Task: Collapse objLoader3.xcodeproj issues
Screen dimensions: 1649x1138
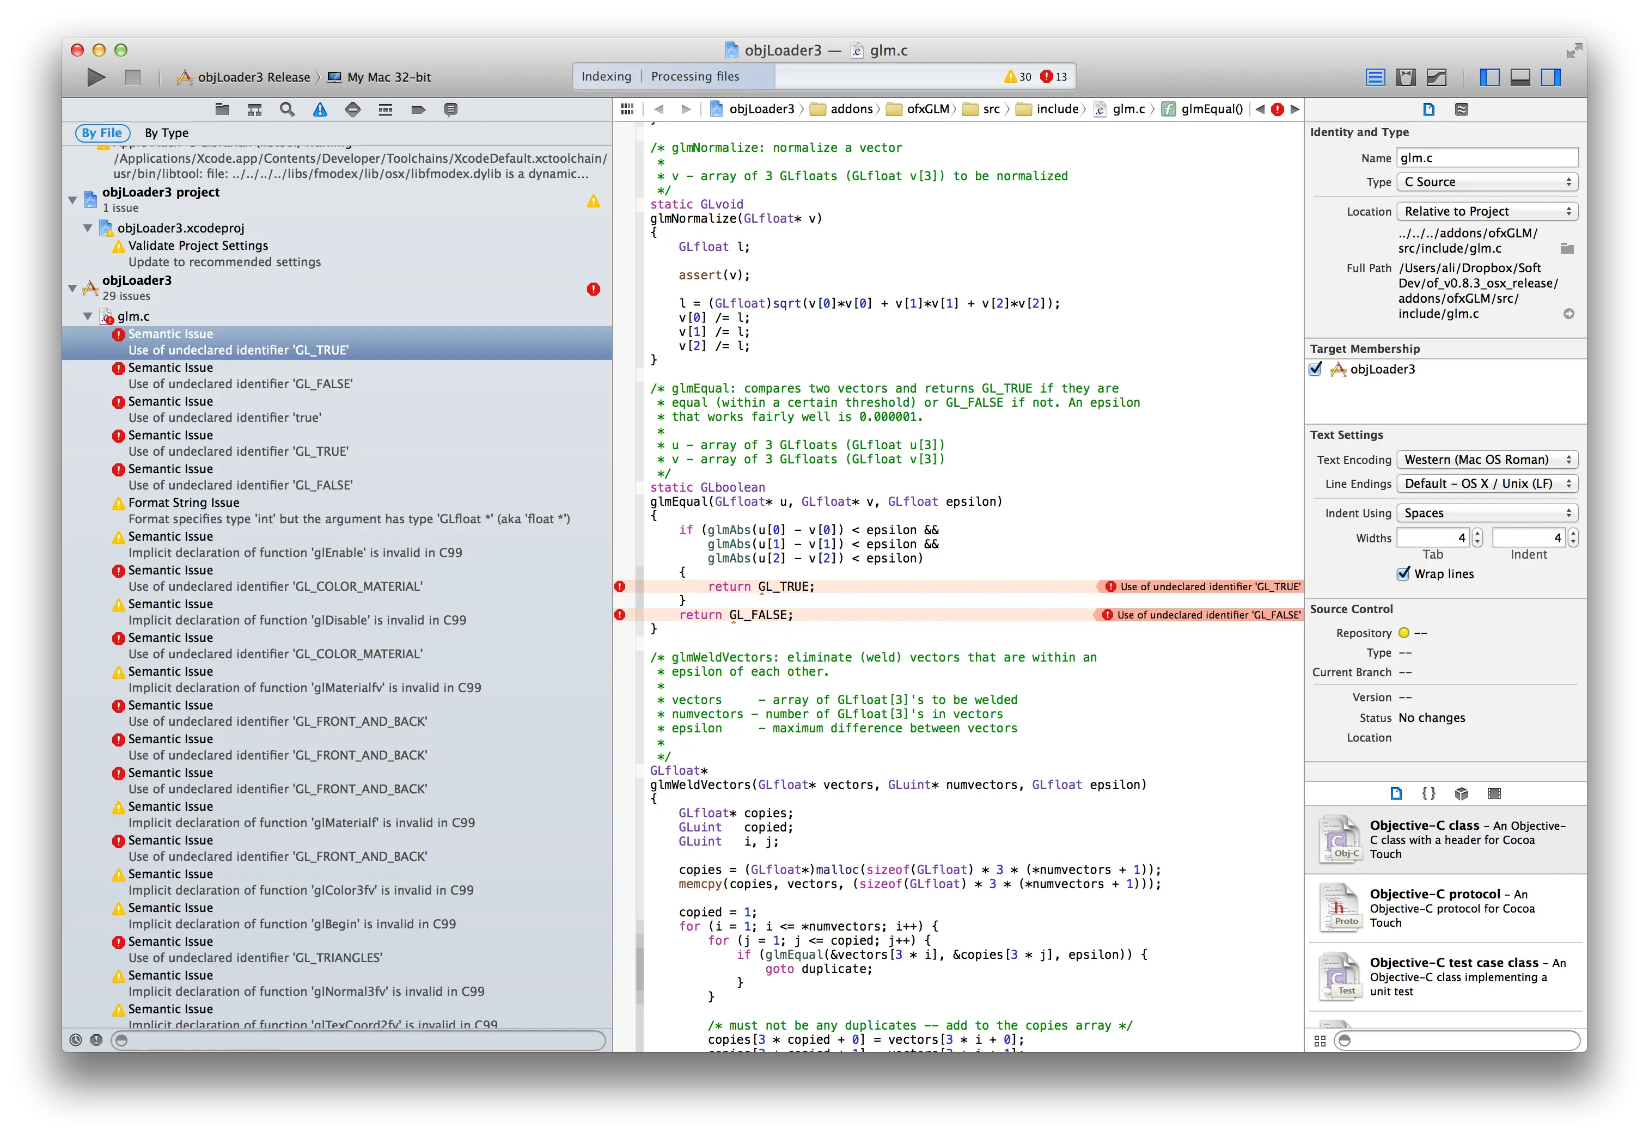Action: tap(88, 228)
